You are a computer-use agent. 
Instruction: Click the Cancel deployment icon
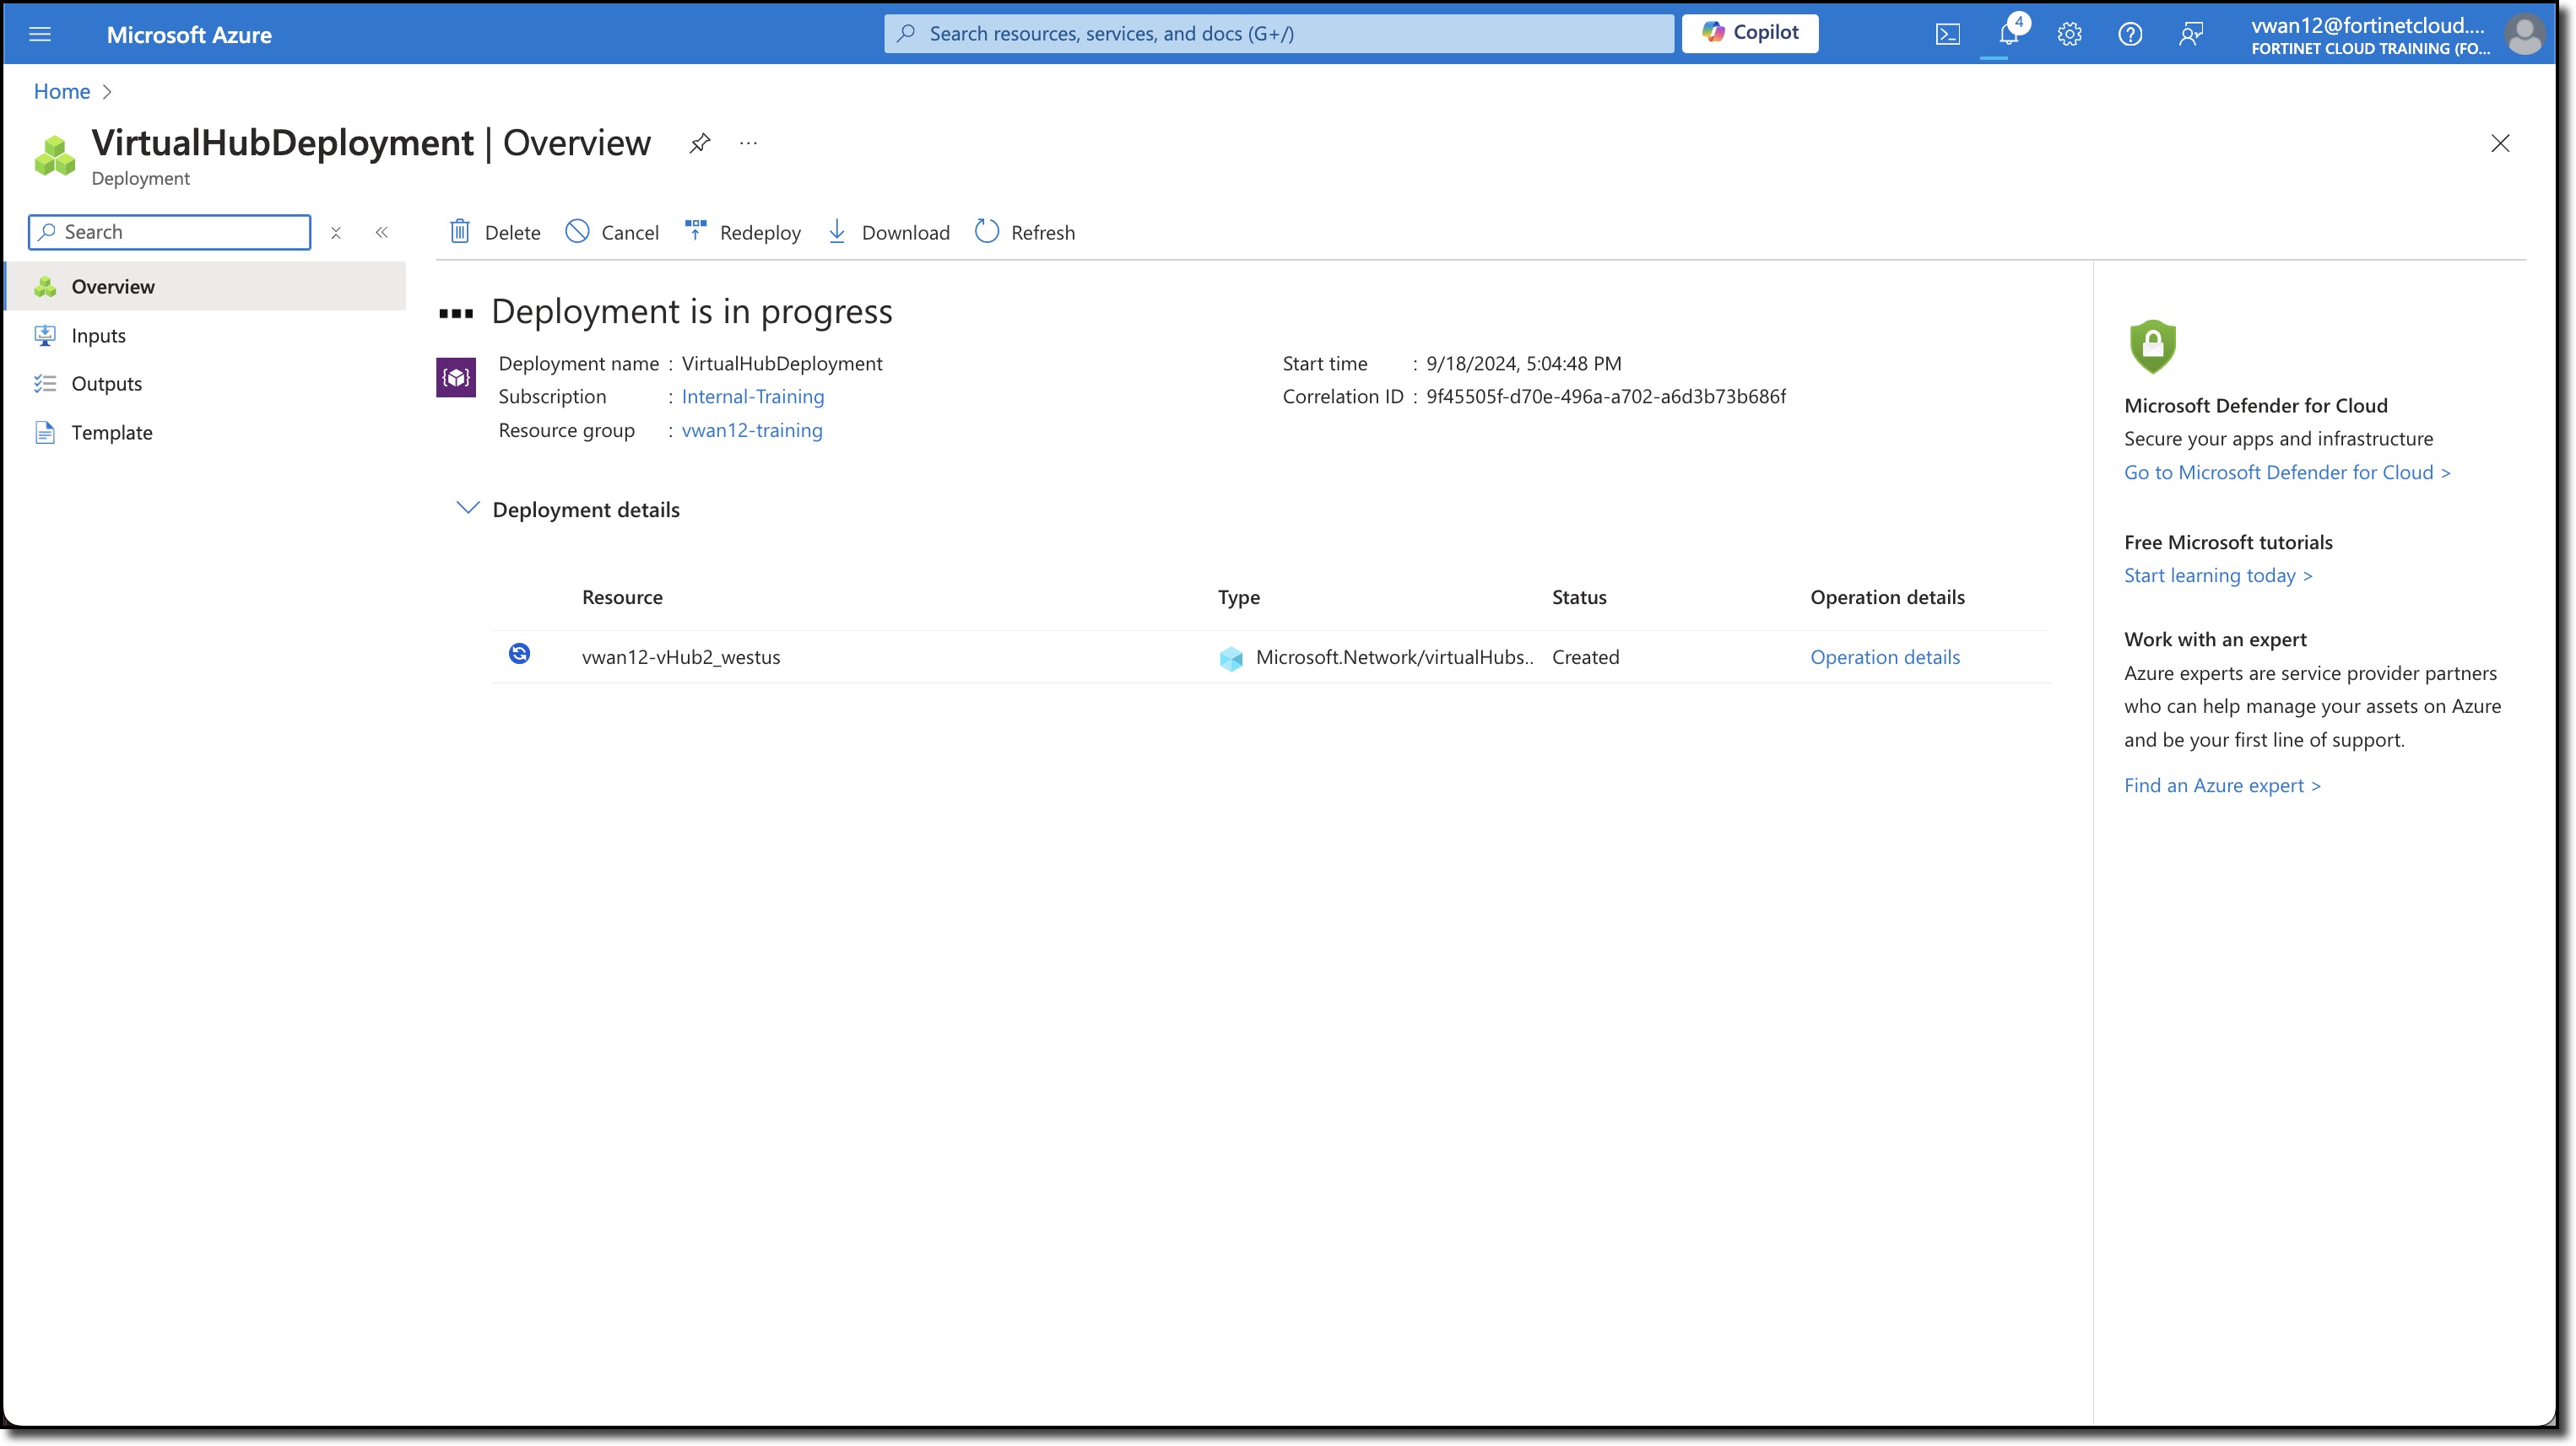click(x=577, y=231)
